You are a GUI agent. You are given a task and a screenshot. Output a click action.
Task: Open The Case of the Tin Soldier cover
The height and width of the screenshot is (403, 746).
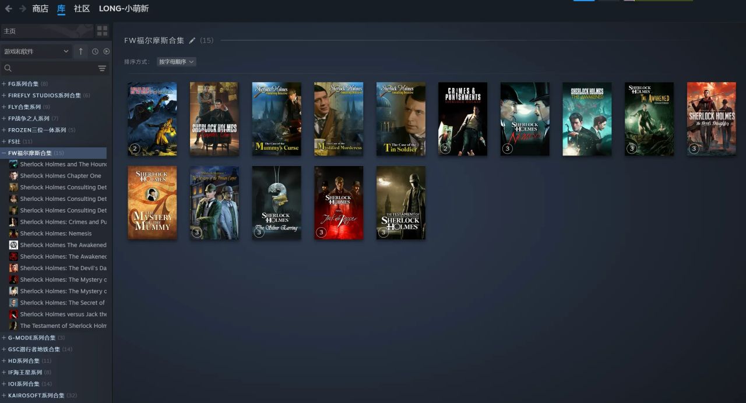(400, 119)
